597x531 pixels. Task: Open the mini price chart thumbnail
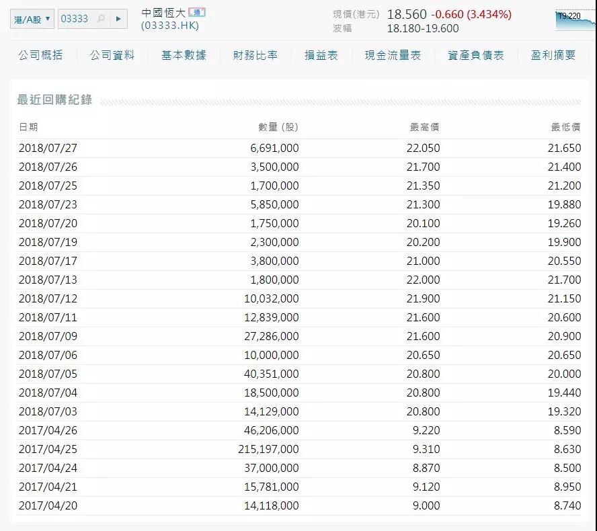pos(575,20)
